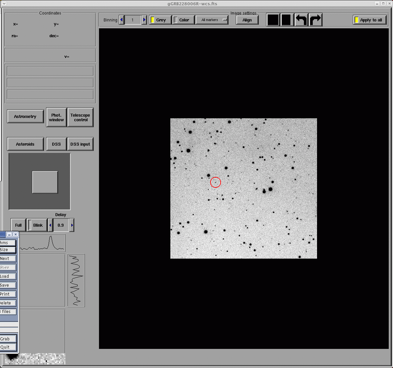The width and height of the screenshot is (393, 368).
Task: Click Delete in the small side window
Action: [8, 303]
